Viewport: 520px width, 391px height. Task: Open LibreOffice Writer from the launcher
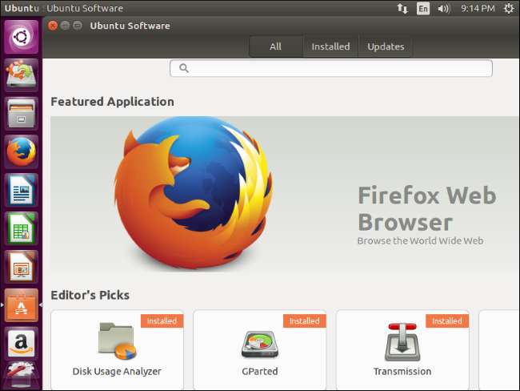point(21,190)
